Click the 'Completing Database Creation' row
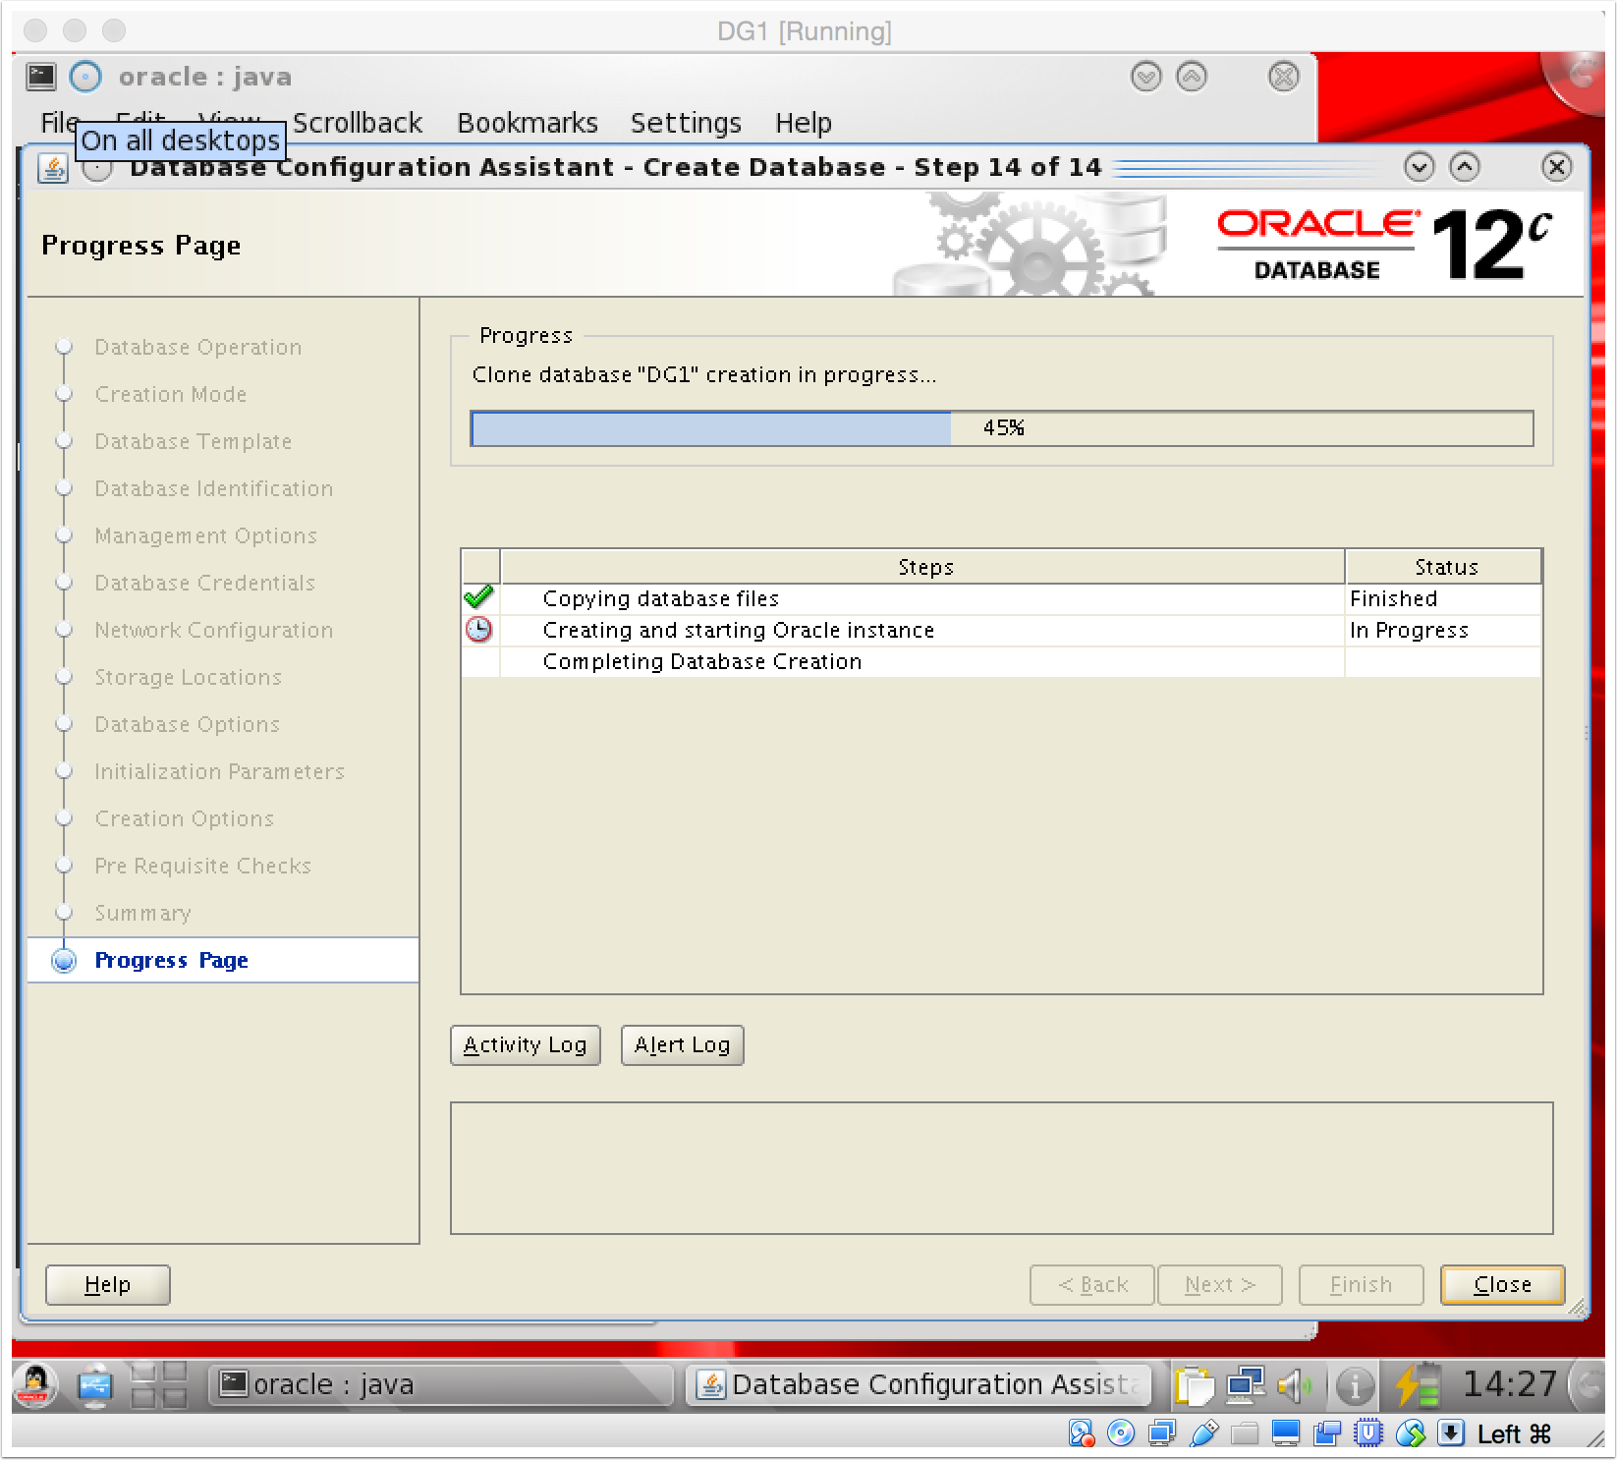Image resolution: width=1617 pixels, height=1460 pixels. [x=1001, y=661]
